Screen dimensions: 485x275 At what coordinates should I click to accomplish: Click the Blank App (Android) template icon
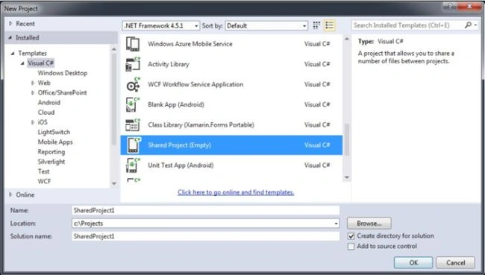point(133,105)
